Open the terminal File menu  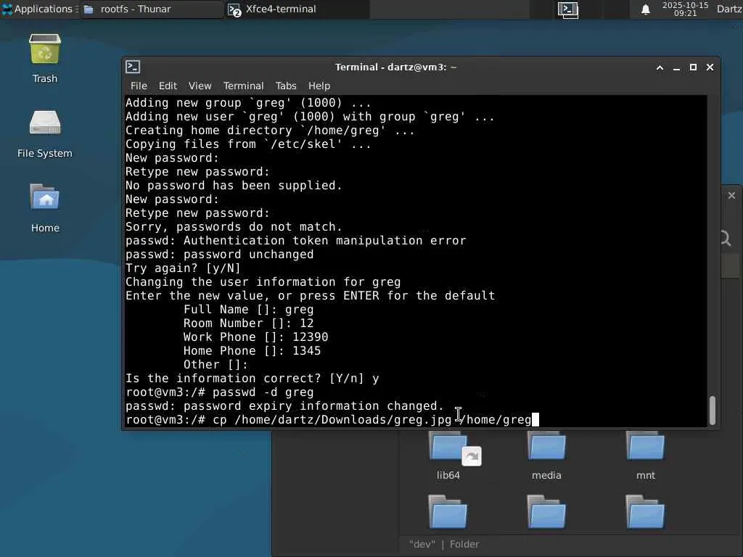click(139, 86)
